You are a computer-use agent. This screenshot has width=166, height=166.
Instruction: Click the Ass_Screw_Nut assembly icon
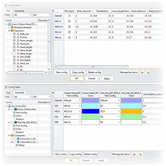coord(9,106)
